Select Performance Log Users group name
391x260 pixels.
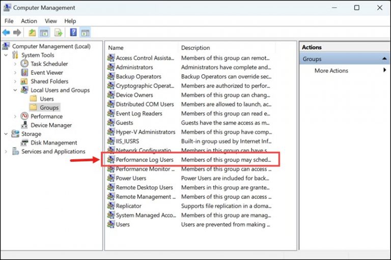pyautogui.click(x=145, y=160)
